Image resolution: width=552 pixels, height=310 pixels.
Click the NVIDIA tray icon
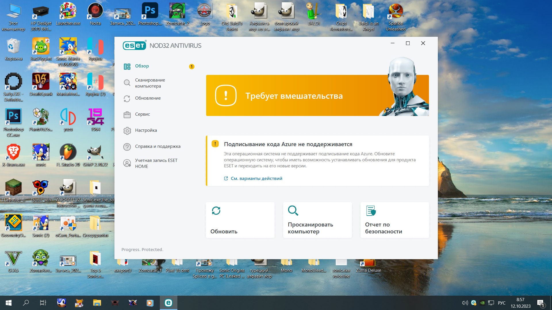482,303
